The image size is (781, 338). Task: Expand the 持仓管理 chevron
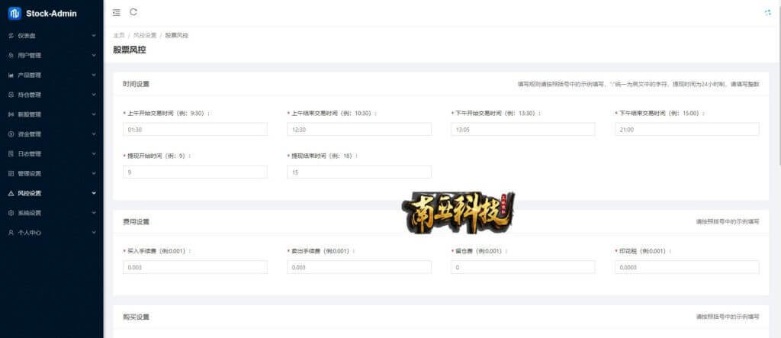(94, 95)
